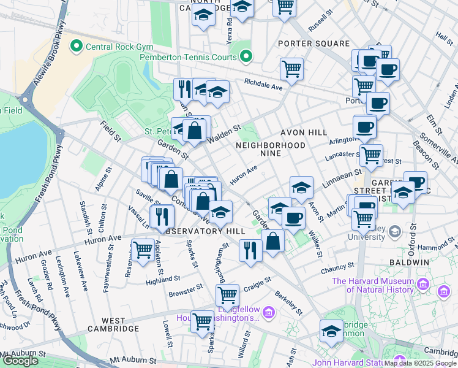
Task: Click the Alpine St label
Action: [103, 179]
